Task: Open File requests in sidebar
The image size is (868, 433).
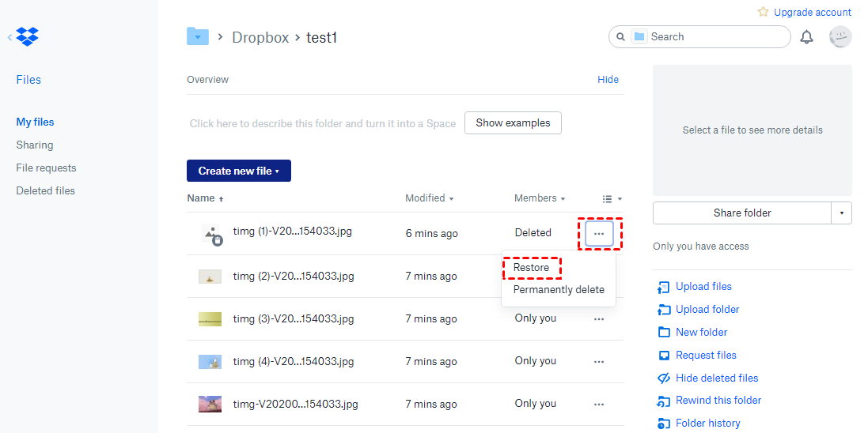Action: [x=46, y=168]
